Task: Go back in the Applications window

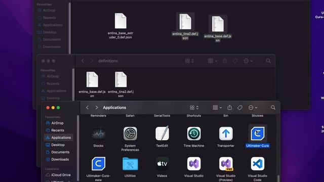Action: point(88,108)
